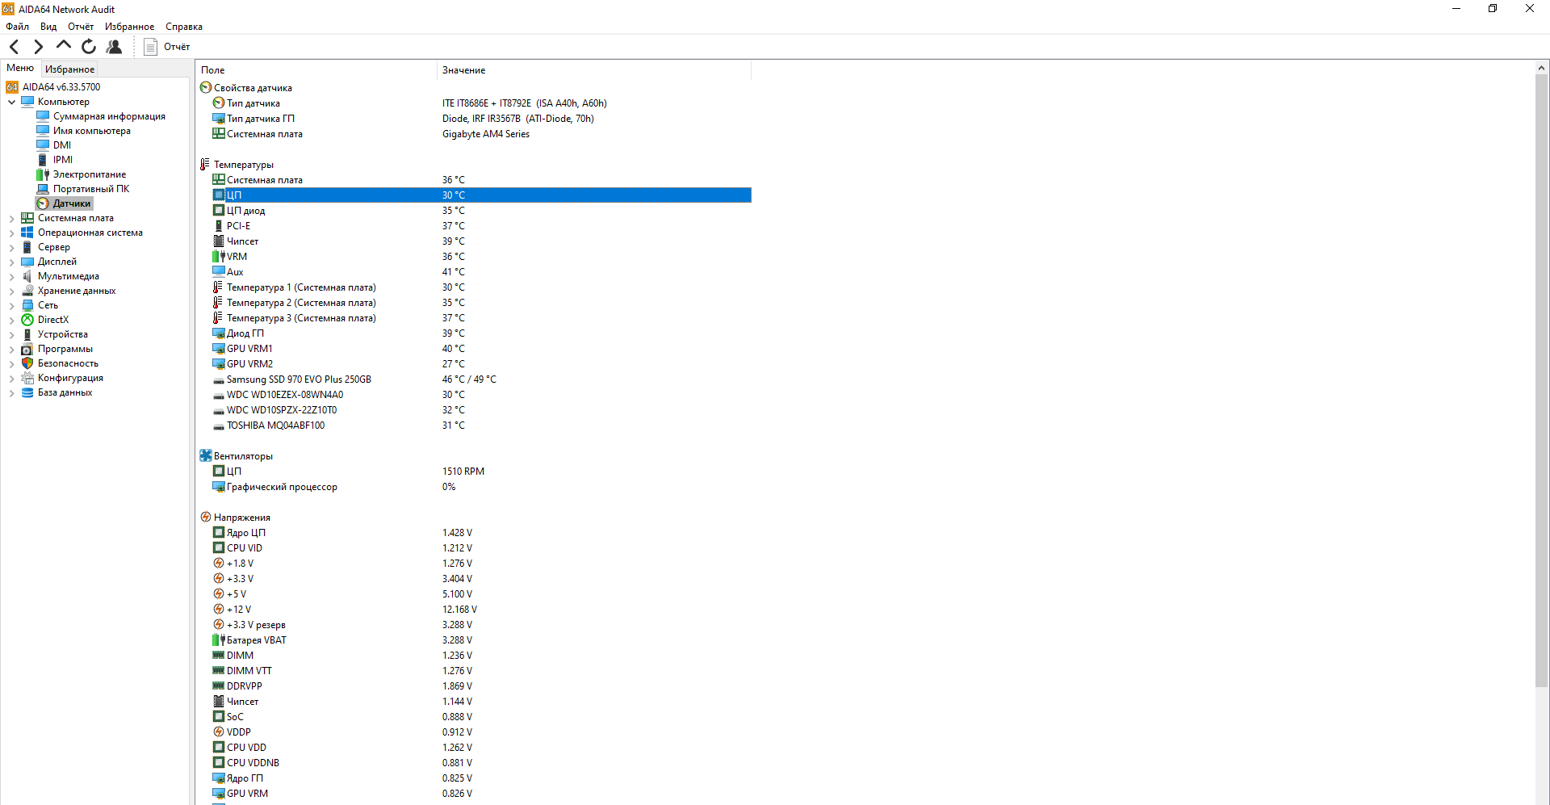Click the Сервер tree icon
The width and height of the screenshot is (1550, 805).
click(x=27, y=247)
